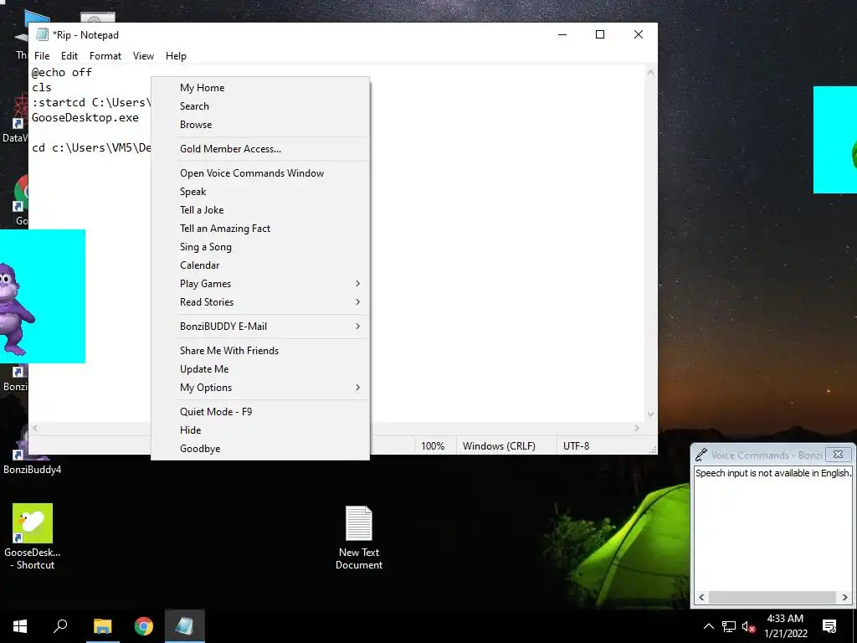This screenshot has height=643, width=857.
Task: Open Notepad Help menu
Action: (176, 56)
